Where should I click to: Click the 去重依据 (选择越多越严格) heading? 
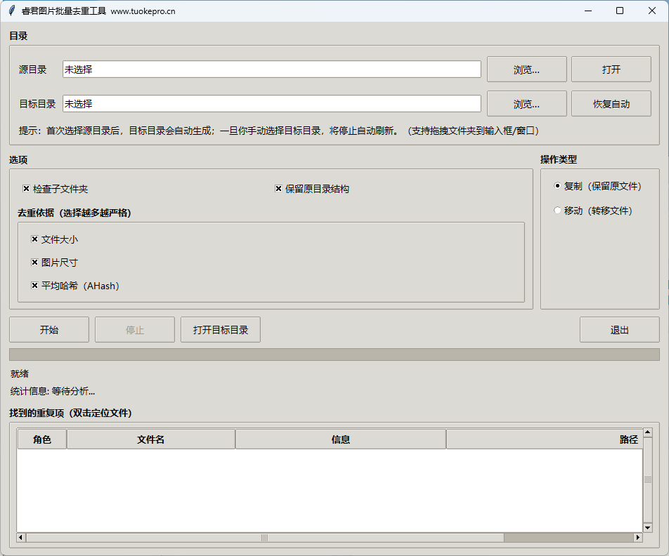tap(74, 212)
